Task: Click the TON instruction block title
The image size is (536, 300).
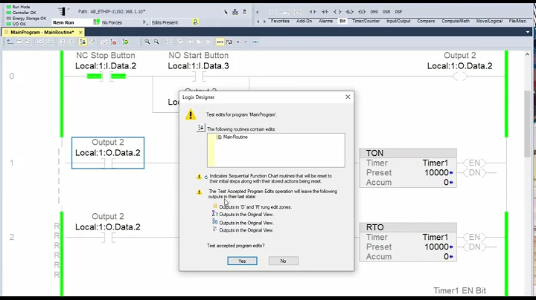Action: pyautogui.click(x=374, y=153)
